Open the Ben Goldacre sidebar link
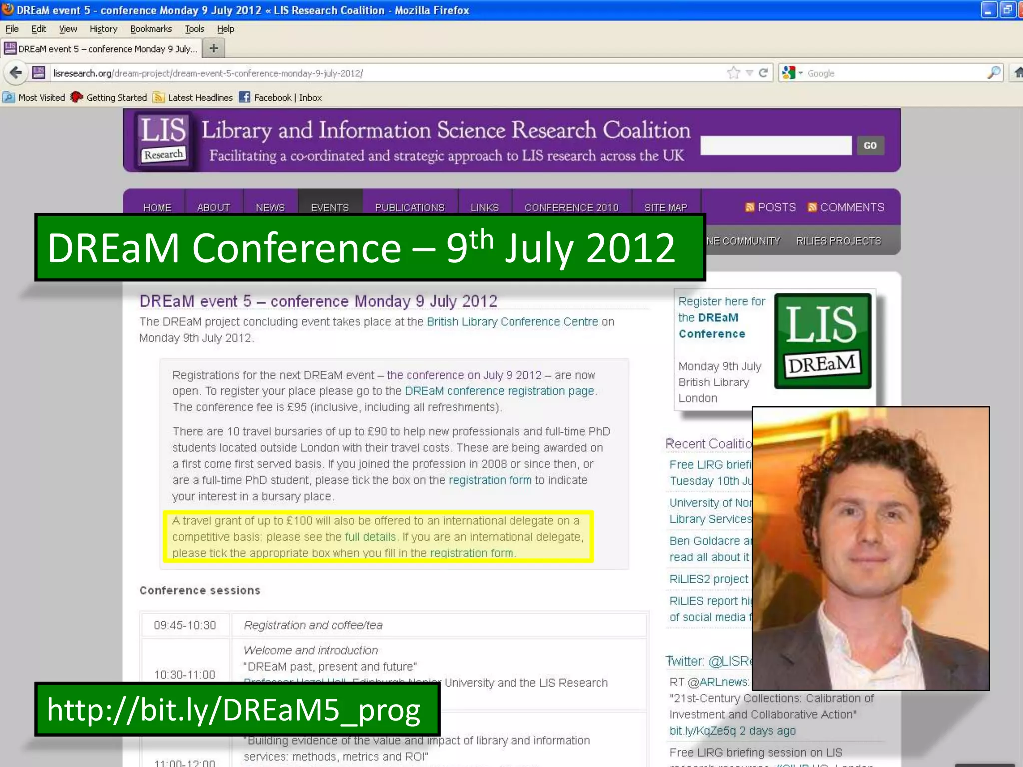The width and height of the screenshot is (1023, 767). (x=710, y=549)
